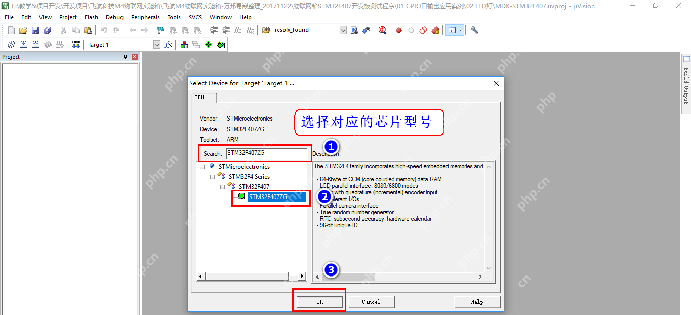Collapse the STM32F4 Series tree node

click(x=213, y=177)
